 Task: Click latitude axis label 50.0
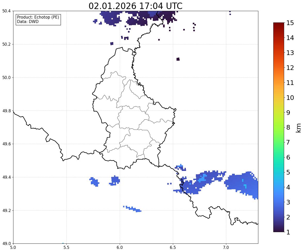click(6, 78)
